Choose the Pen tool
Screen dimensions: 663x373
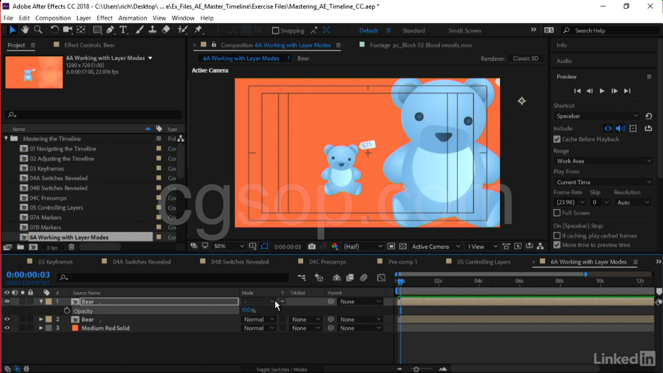110,30
